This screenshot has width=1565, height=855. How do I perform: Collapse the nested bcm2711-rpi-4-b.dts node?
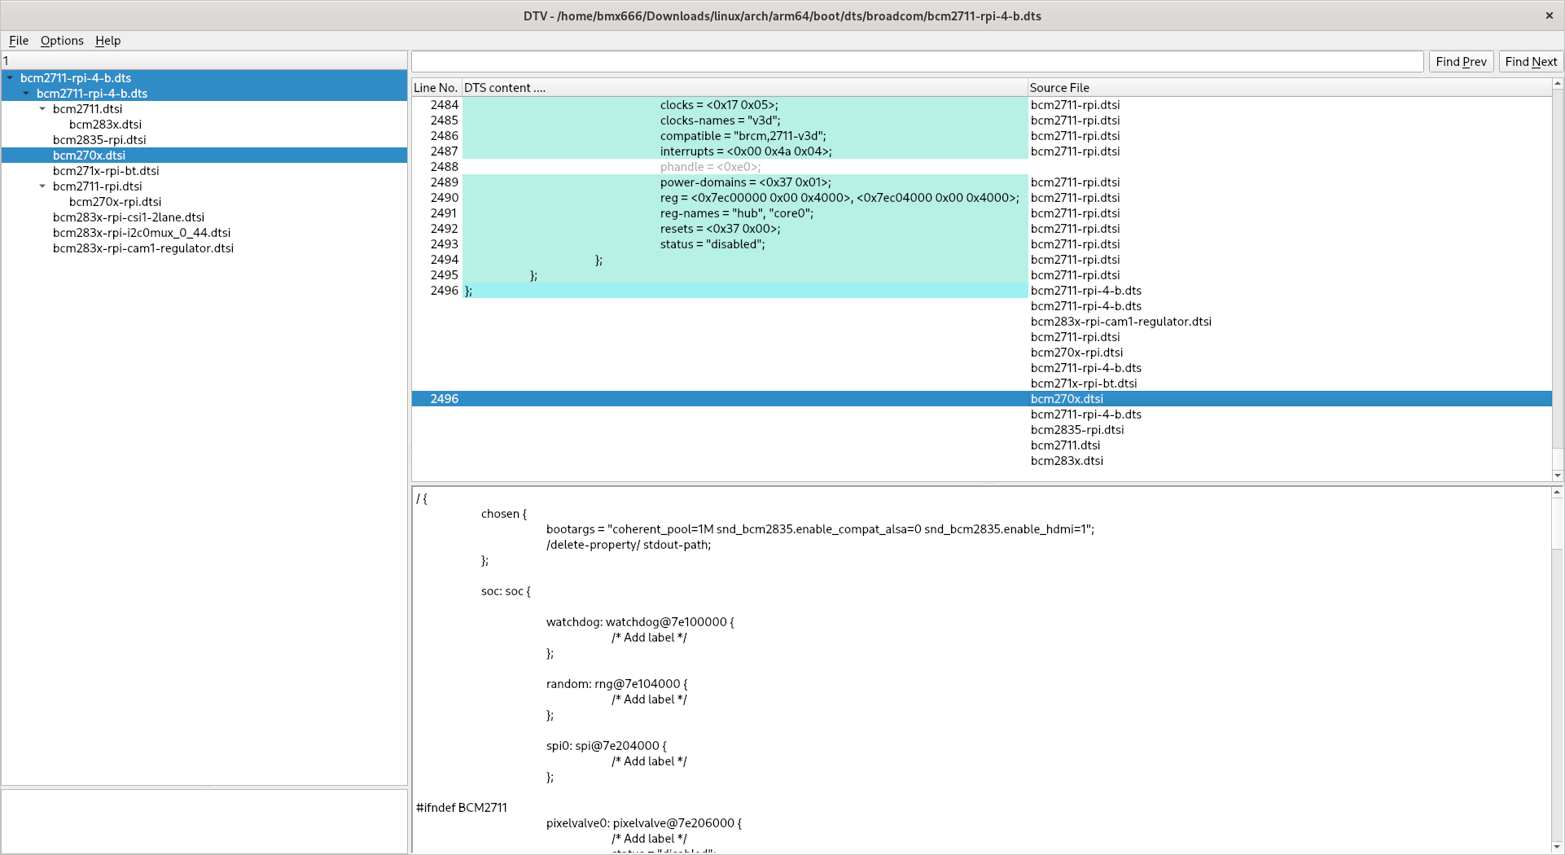coord(26,94)
